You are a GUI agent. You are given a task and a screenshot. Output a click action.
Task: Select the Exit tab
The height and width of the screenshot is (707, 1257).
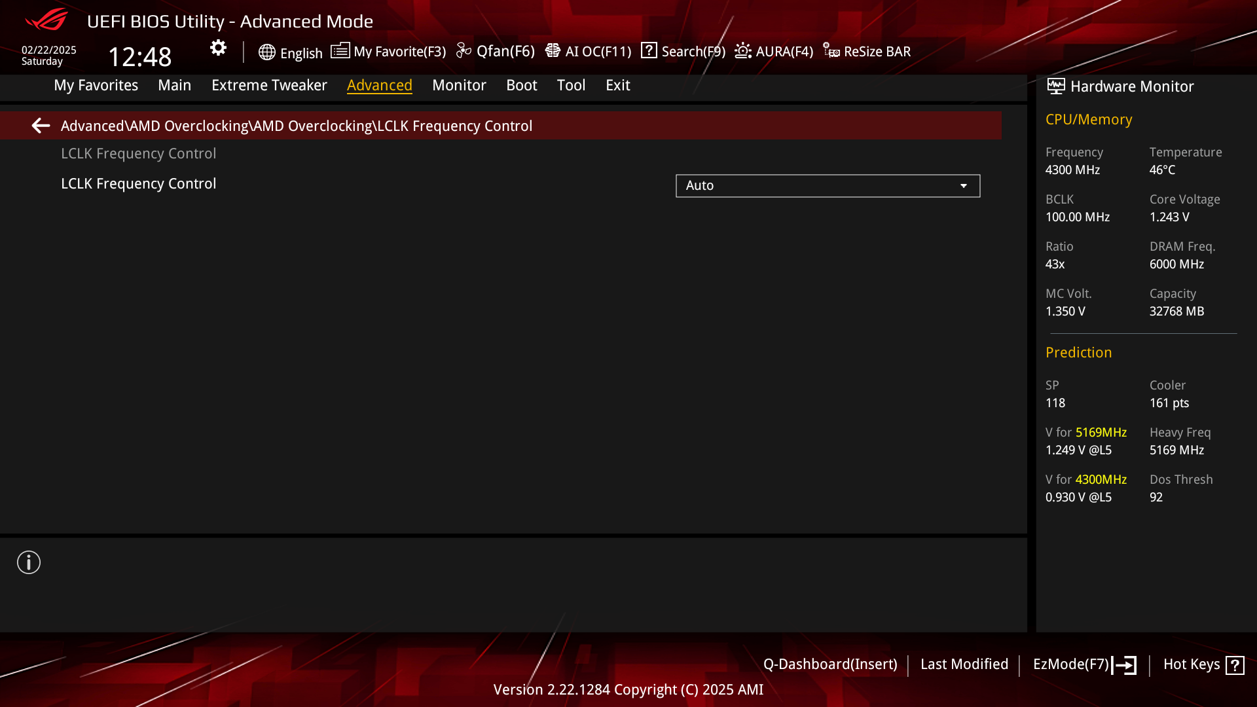tap(617, 85)
